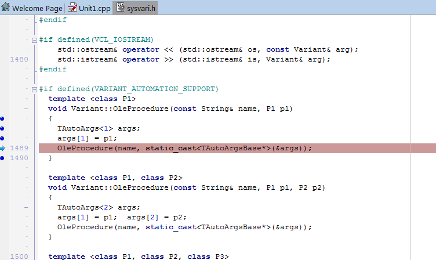
Task: Click the Unit1.cpp file icon
Action: pos(72,8)
